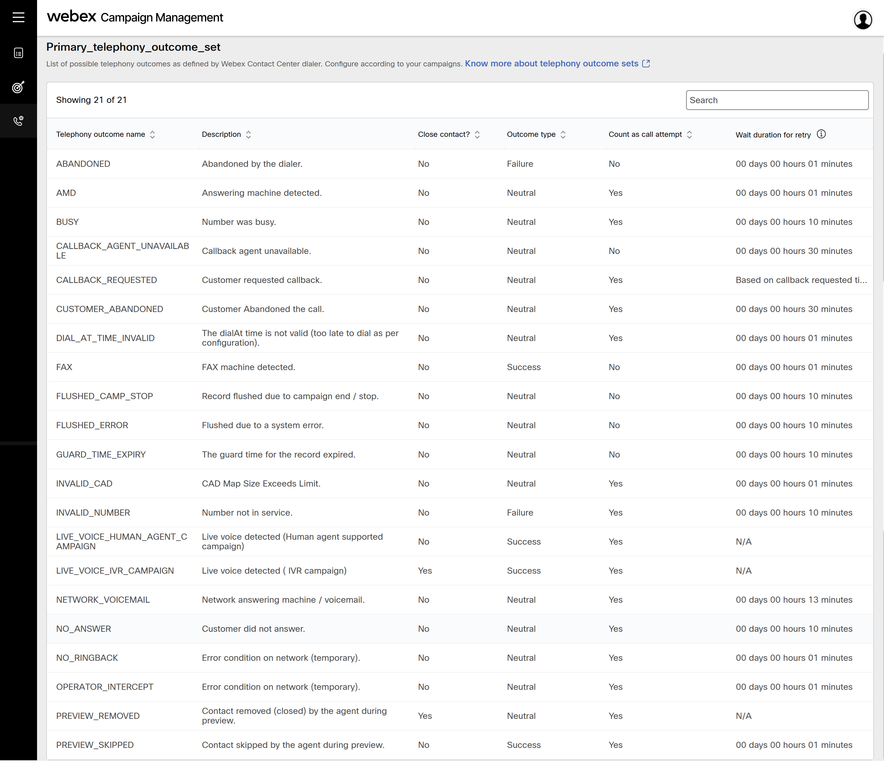Sort by Count as call attempt arrows
The width and height of the screenshot is (884, 768).
[689, 135]
